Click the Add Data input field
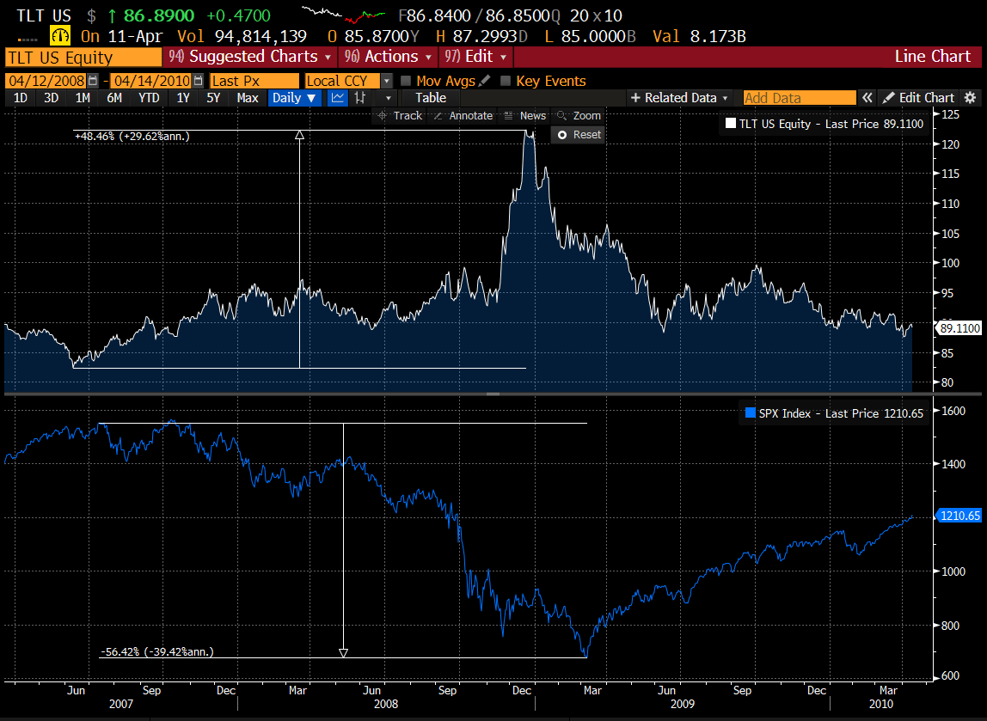This screenshot has width=987, height=721. [800, 97]
